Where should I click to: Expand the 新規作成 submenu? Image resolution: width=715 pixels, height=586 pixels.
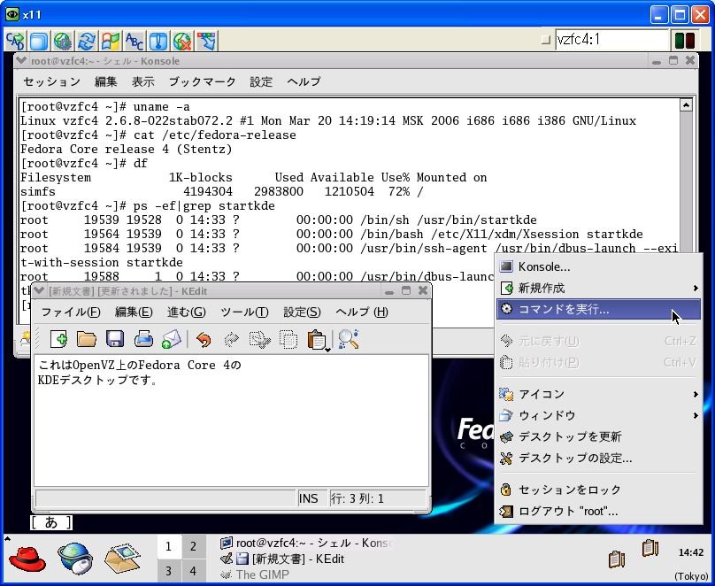[x=598, y=289]
